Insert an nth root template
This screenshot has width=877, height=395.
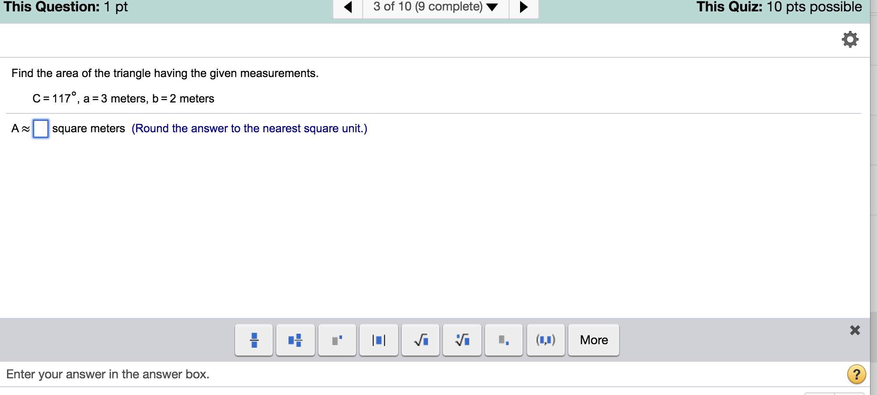coord(462,340)
